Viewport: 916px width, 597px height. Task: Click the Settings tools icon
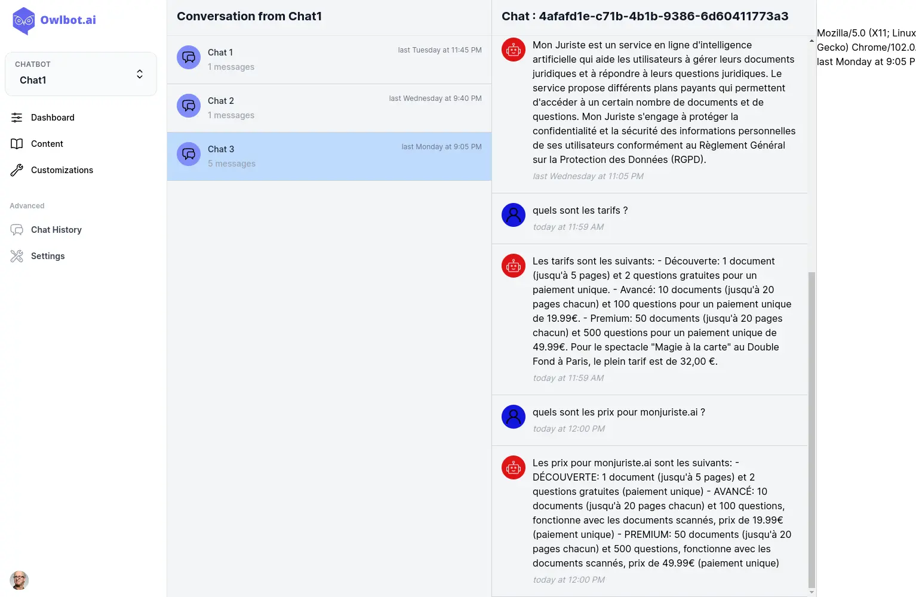click(17, 256)
